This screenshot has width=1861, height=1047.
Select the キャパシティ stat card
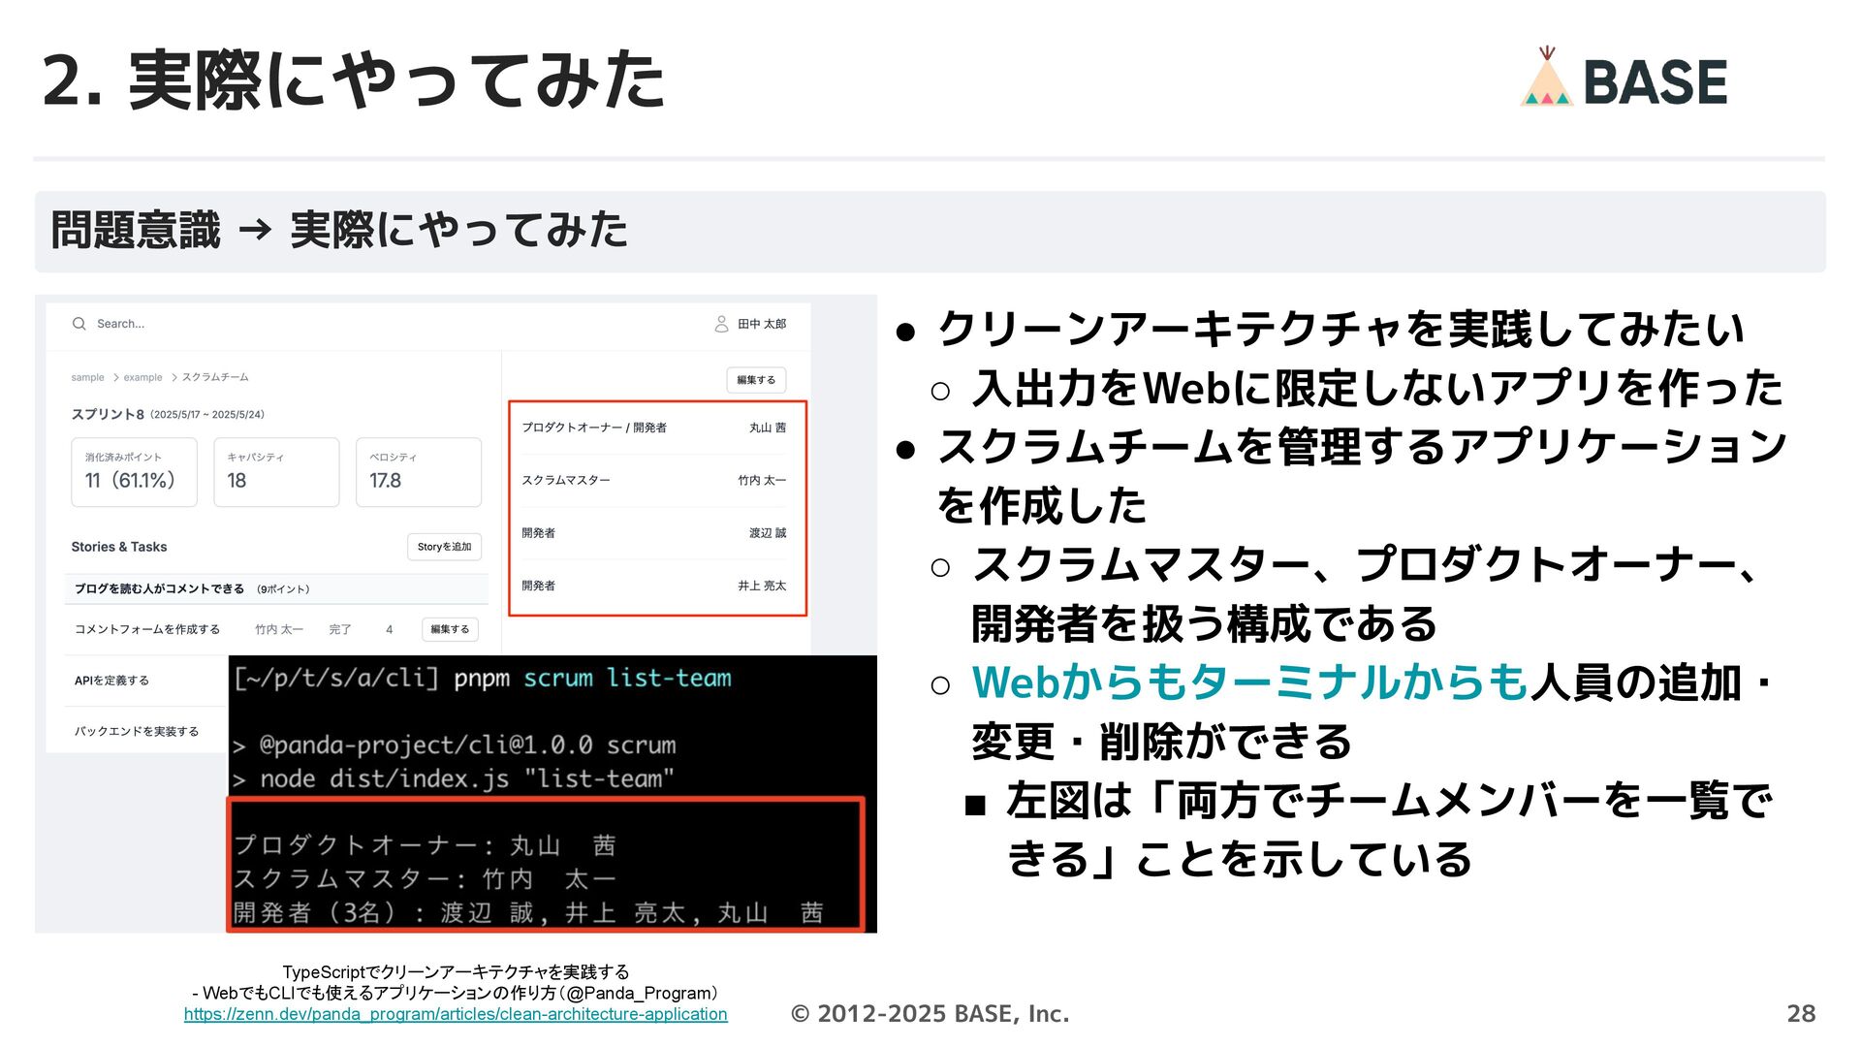276,472
